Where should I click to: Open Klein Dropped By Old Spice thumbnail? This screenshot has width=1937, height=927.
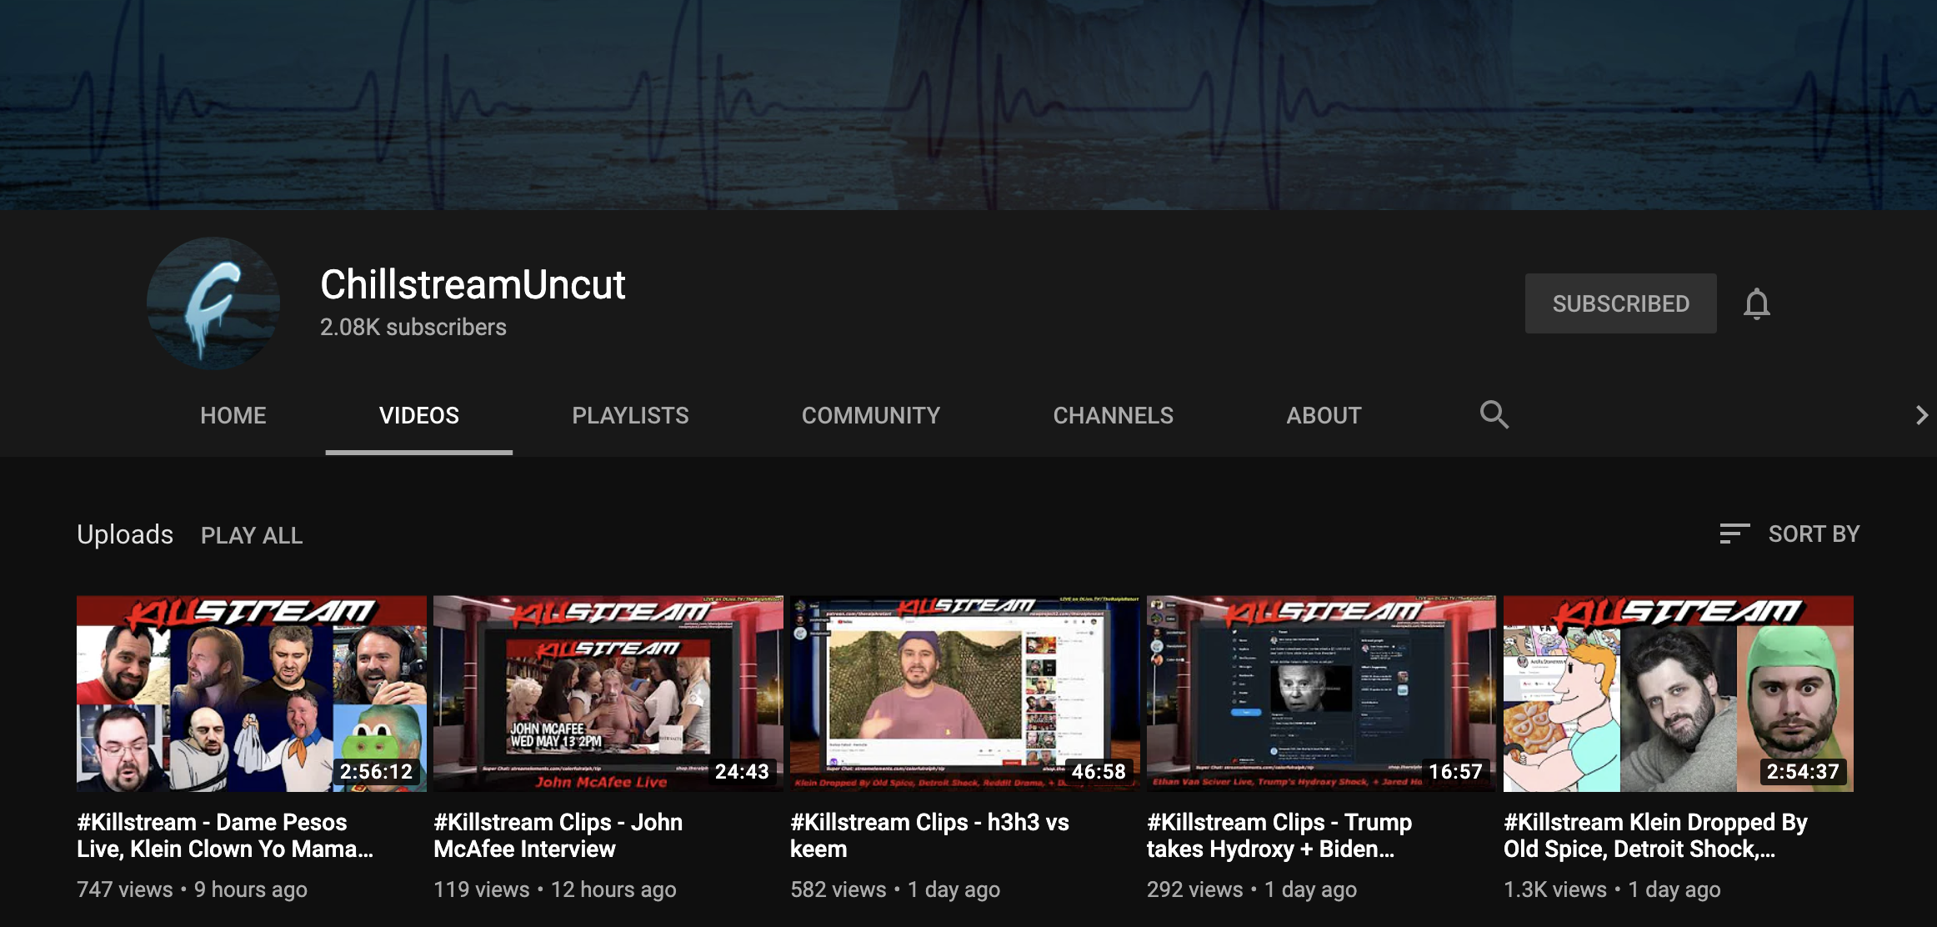click(x=1679, y=694)
